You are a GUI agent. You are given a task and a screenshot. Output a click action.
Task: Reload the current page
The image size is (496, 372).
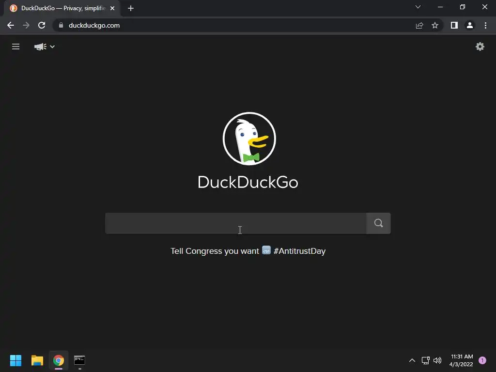pyautogui.click(x=42, y=25)
